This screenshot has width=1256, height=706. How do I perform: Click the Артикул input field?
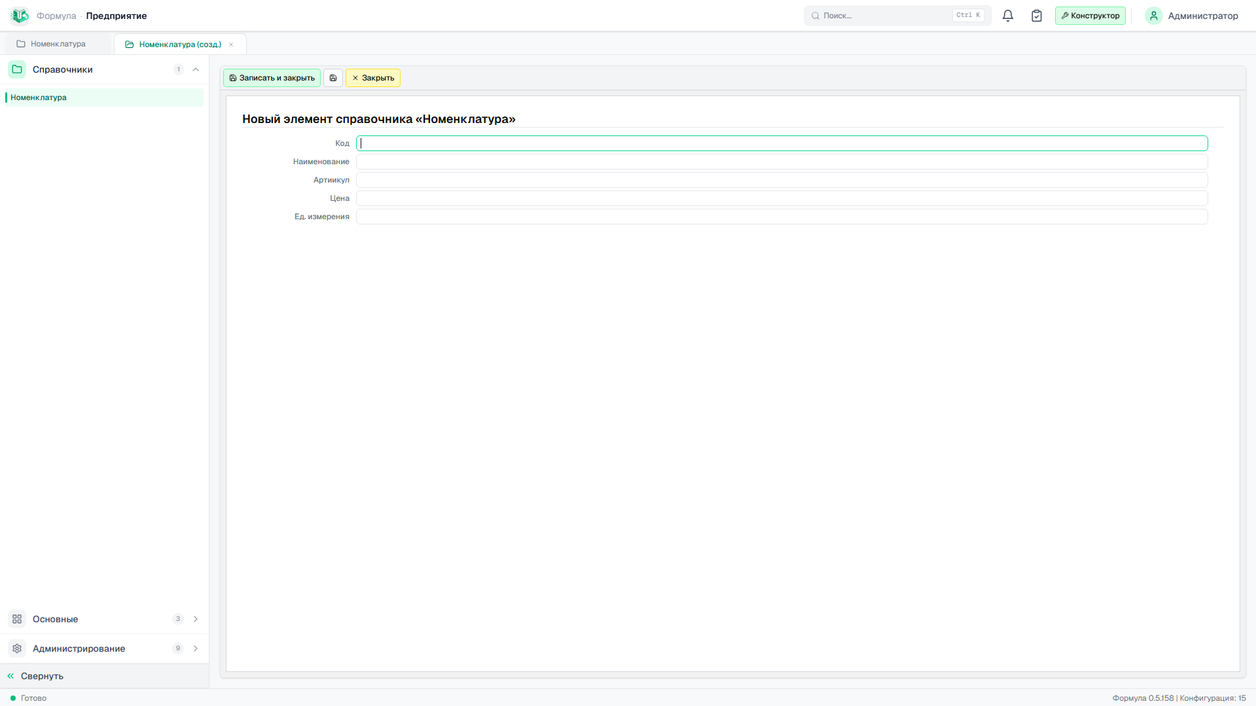781,180
